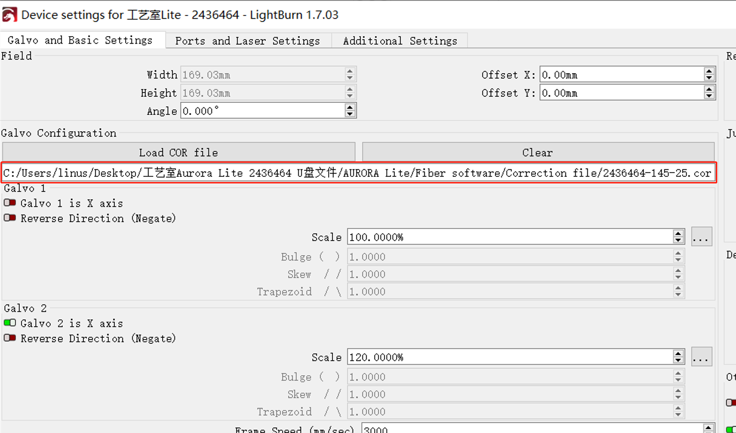Increase or decrease the Angle spinner arrows
736x433 pixels.
pyautogui.click(x=350, y=111)
